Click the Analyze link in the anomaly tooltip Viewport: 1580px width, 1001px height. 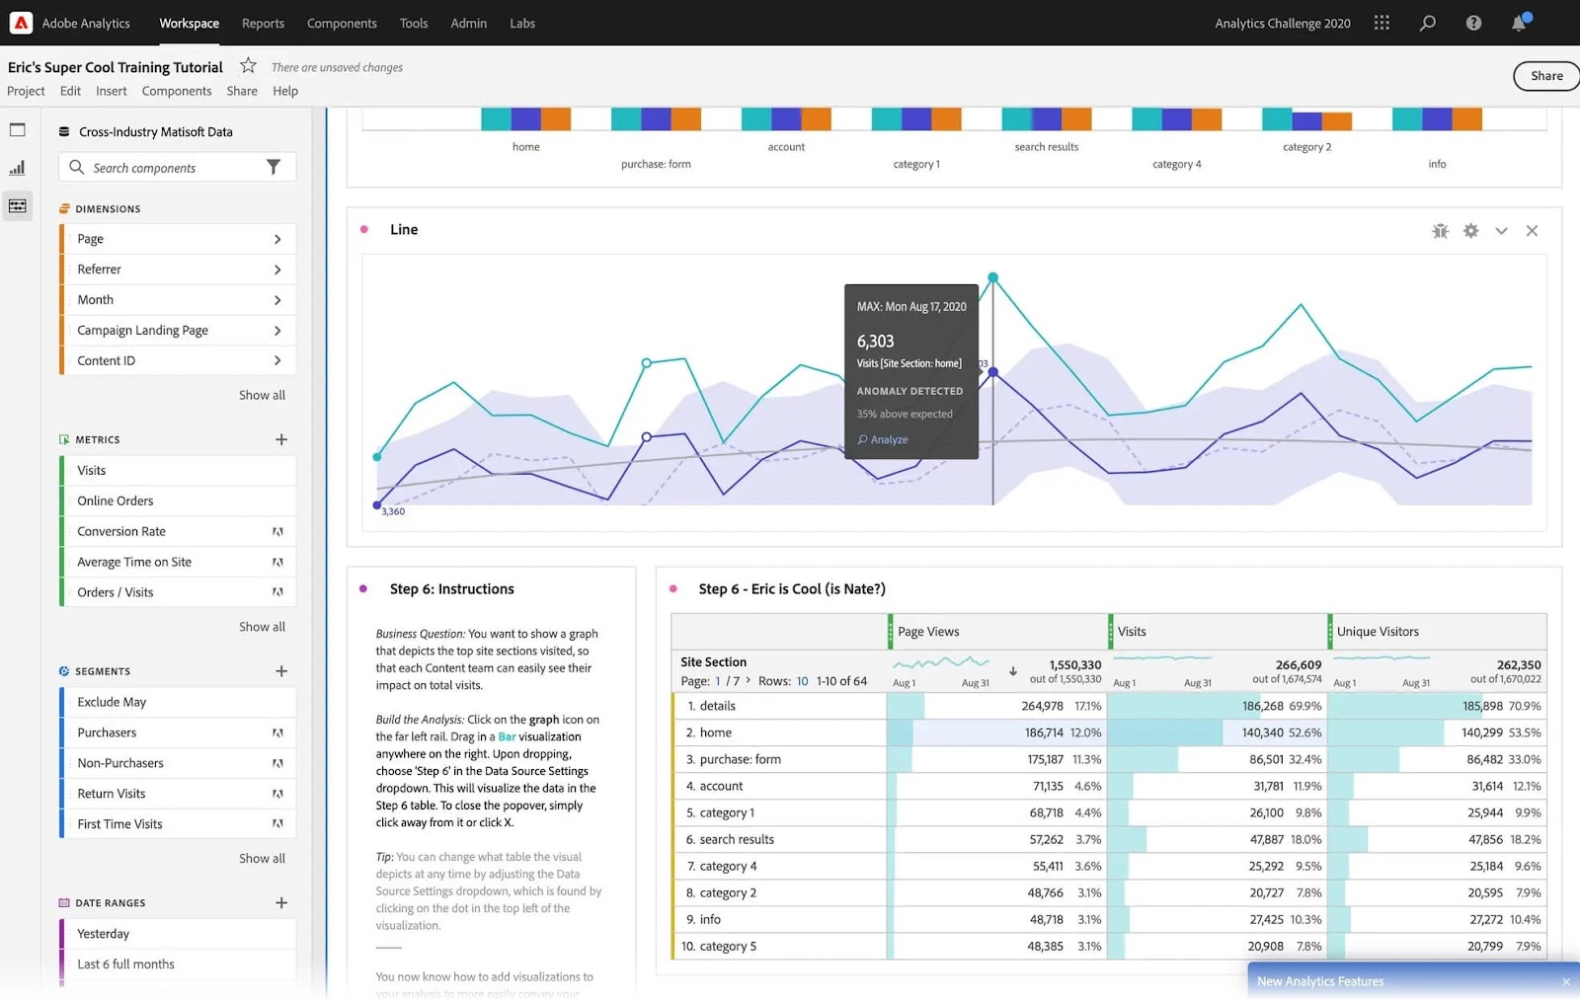pyautogui.click(x=882, y=439)
